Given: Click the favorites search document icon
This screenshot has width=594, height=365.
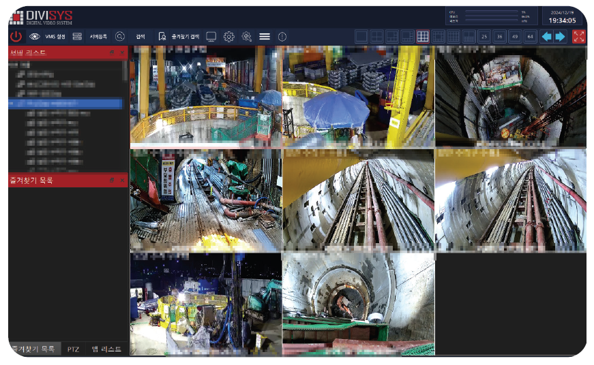Looking at the screenshot, I should 162,37.
